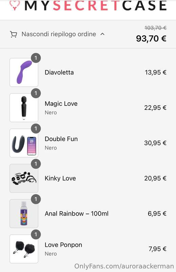Click the Love Ponpon product thumbnail
The height and width of the screenshot is (272, 176).
click(24, 249)
